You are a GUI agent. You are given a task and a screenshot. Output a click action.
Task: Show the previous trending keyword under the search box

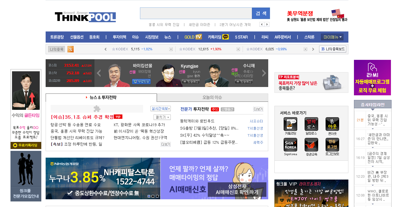pos(262,24)
